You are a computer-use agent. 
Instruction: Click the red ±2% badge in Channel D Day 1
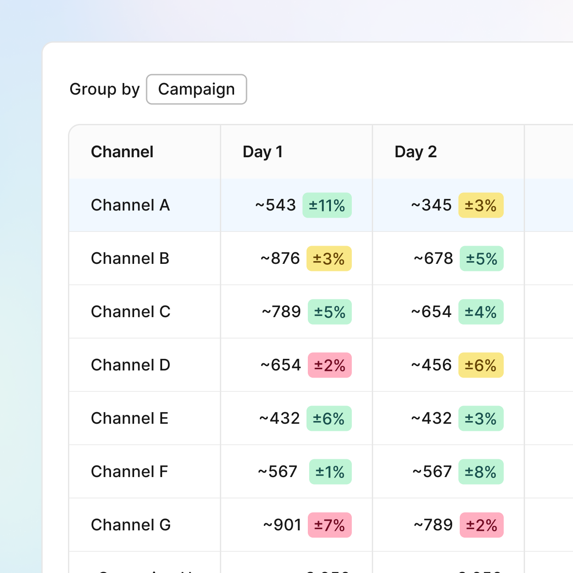pos(330,365)
